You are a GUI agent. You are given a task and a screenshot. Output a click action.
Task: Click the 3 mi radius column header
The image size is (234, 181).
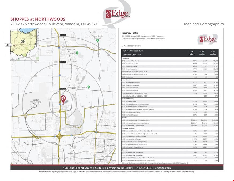[x=202, y=53]
